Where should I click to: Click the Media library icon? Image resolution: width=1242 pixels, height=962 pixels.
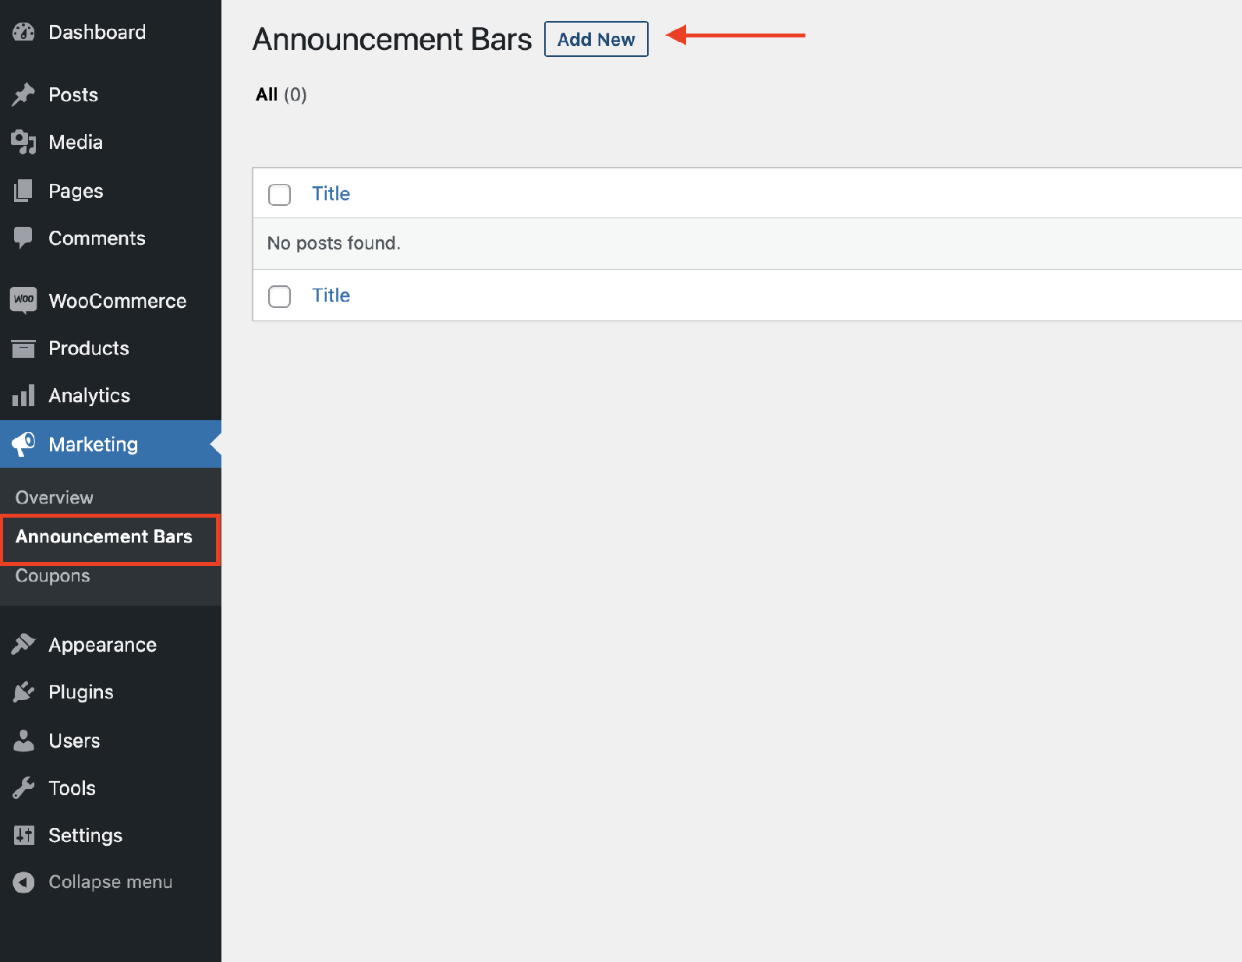[23, 142]
